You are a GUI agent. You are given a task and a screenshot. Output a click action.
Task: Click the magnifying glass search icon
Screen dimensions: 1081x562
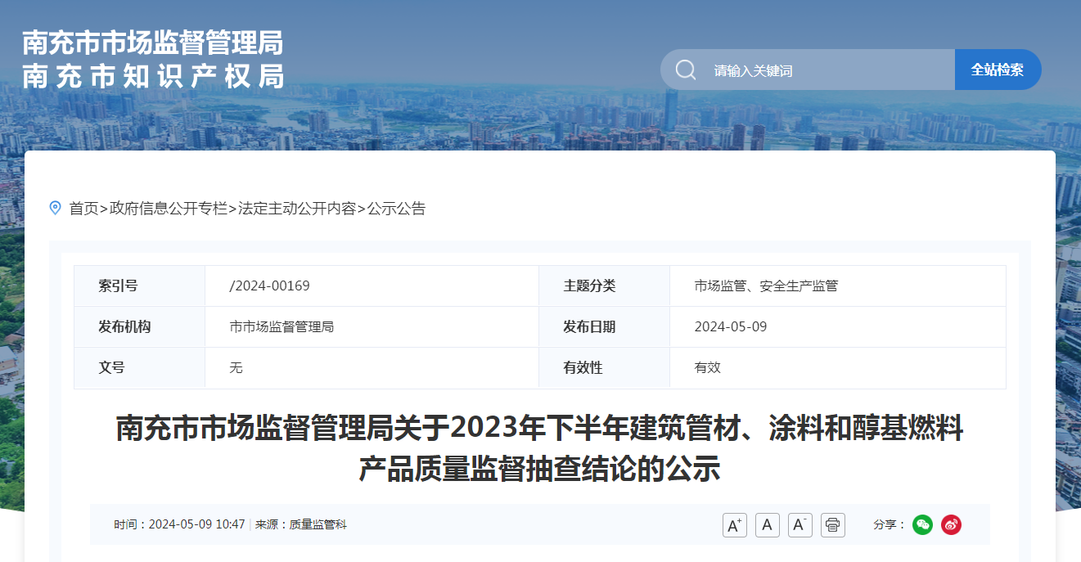point(686,70)
